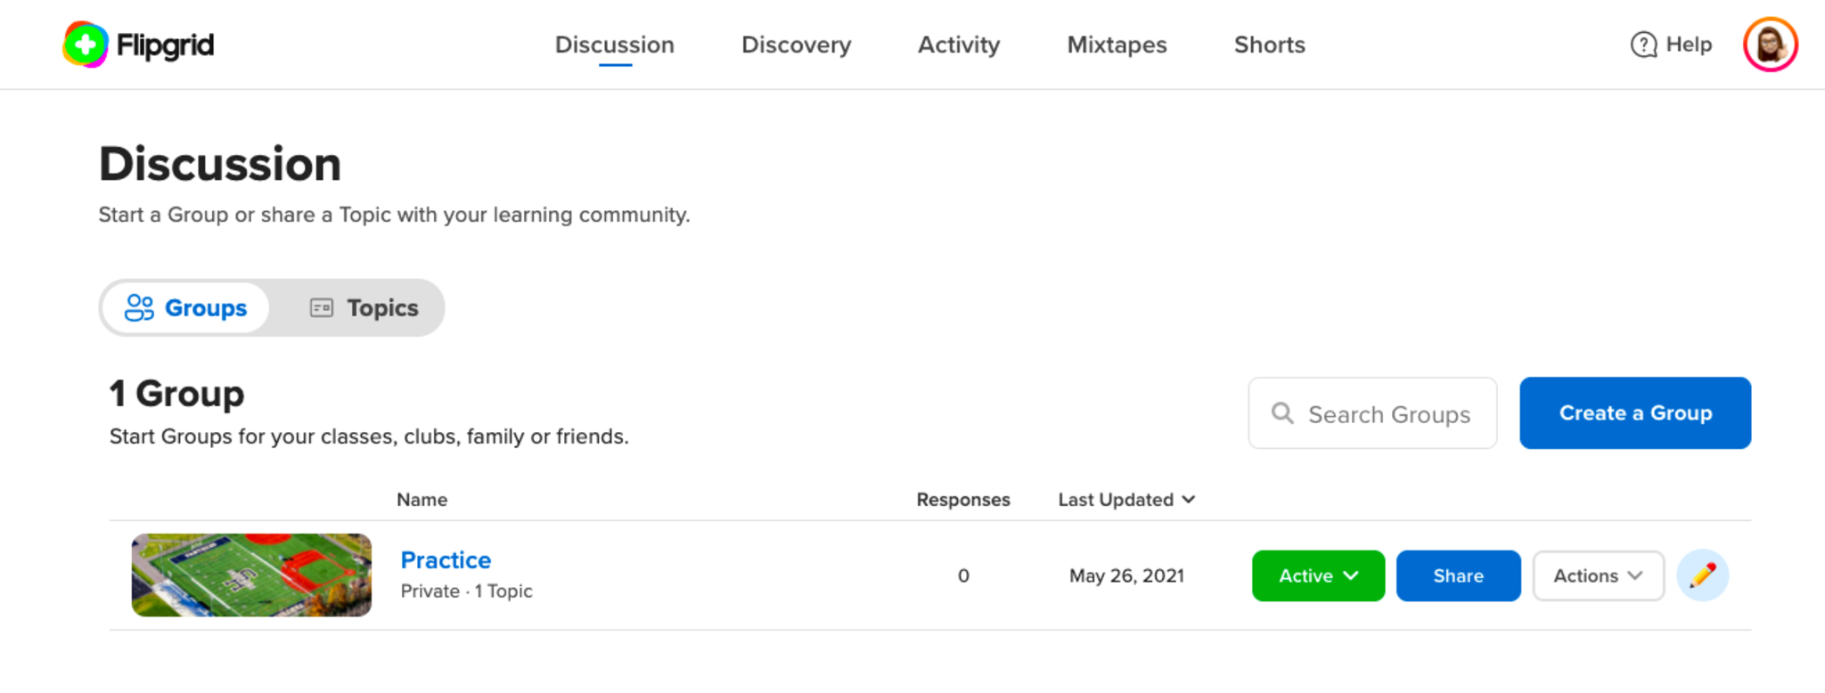Open the profile avatar menu
Screen dimensions: 1825x693
pyautogui.click(x=1770, y=45)
